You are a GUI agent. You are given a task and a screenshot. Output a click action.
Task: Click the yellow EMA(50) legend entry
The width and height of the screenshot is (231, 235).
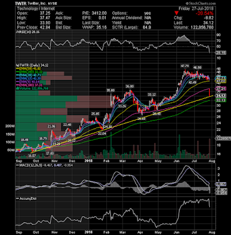[28, 69]
